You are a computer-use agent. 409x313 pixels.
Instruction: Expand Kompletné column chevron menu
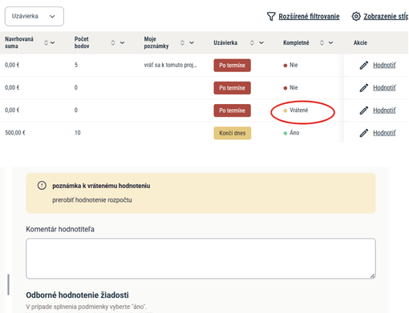[330, 42]
